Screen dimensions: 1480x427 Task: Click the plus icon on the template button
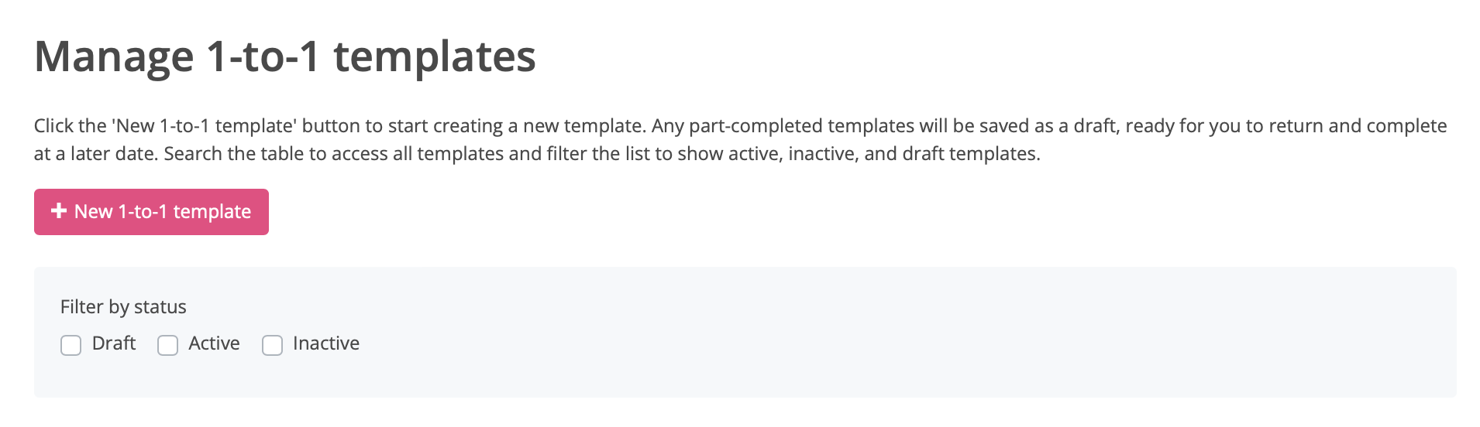[x=58, y=211]
